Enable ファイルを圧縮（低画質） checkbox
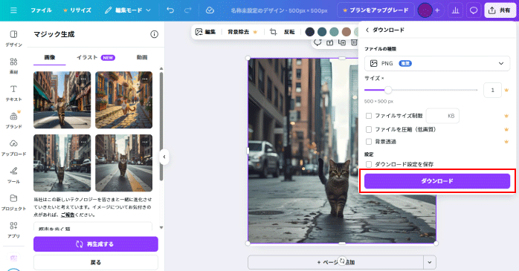The width and height of the screenshot is (519, 271). [x=369, y=129]
